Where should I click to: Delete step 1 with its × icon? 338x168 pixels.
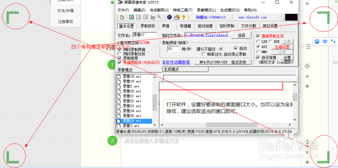coord(307,76)
